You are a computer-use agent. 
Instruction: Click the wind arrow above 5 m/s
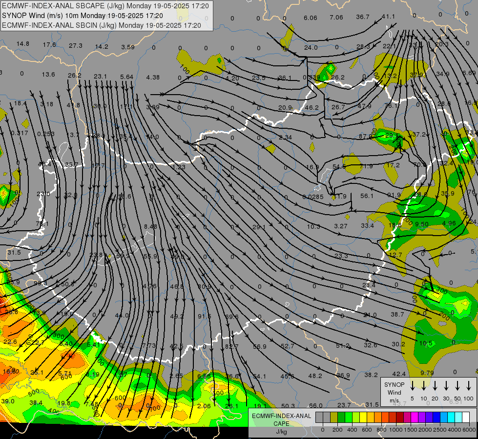pyautogui.click(x=412, y=385)
